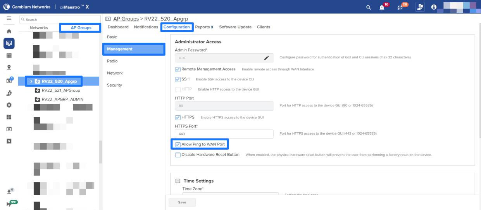Screen dimensions: 481x210
Task: Expand the RV22_520_Apgrp tree node
Action: tap(31, 81)
